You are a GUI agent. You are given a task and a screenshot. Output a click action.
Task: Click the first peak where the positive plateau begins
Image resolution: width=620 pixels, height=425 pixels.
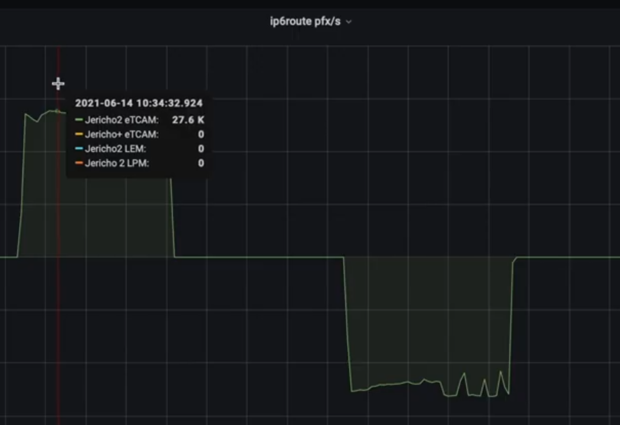pyautogui.click(x=25, y=114)
